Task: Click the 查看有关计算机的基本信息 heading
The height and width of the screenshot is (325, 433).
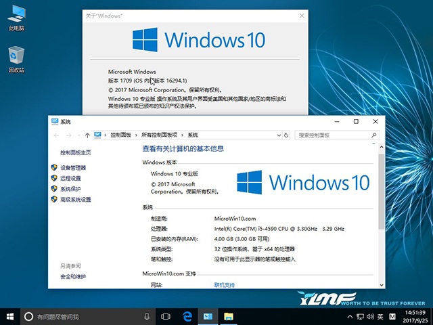Action: click(183, 149)
